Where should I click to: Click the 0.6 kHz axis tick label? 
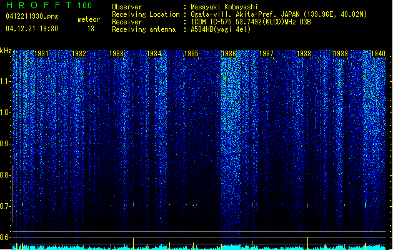[x=5, y=237]
